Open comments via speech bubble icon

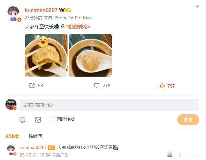pos(97,86)
